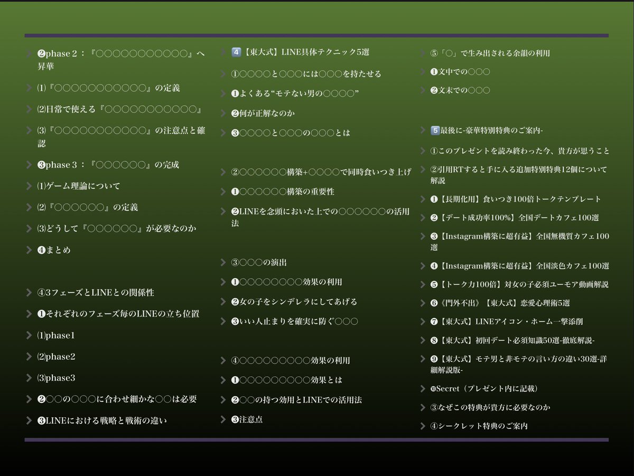Toggle chevron beside '❶文中での○○○'
Screen dimensions: 634x476
point(423,72)
